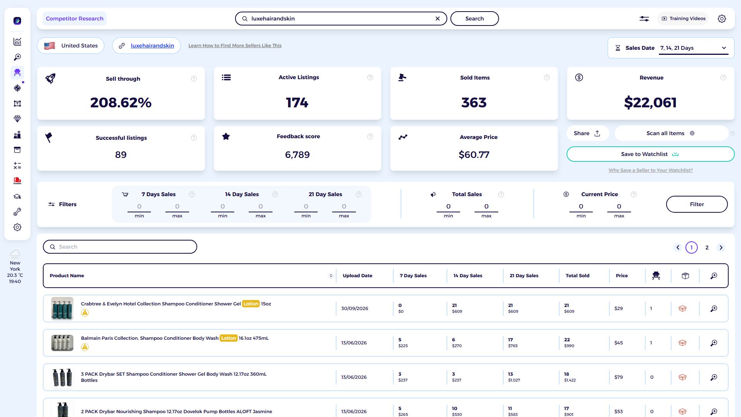Click the magnifier icon in Balmain Paris row
Image resolution: width=741 pixels, height=417 pixels.
coord(714,343)
